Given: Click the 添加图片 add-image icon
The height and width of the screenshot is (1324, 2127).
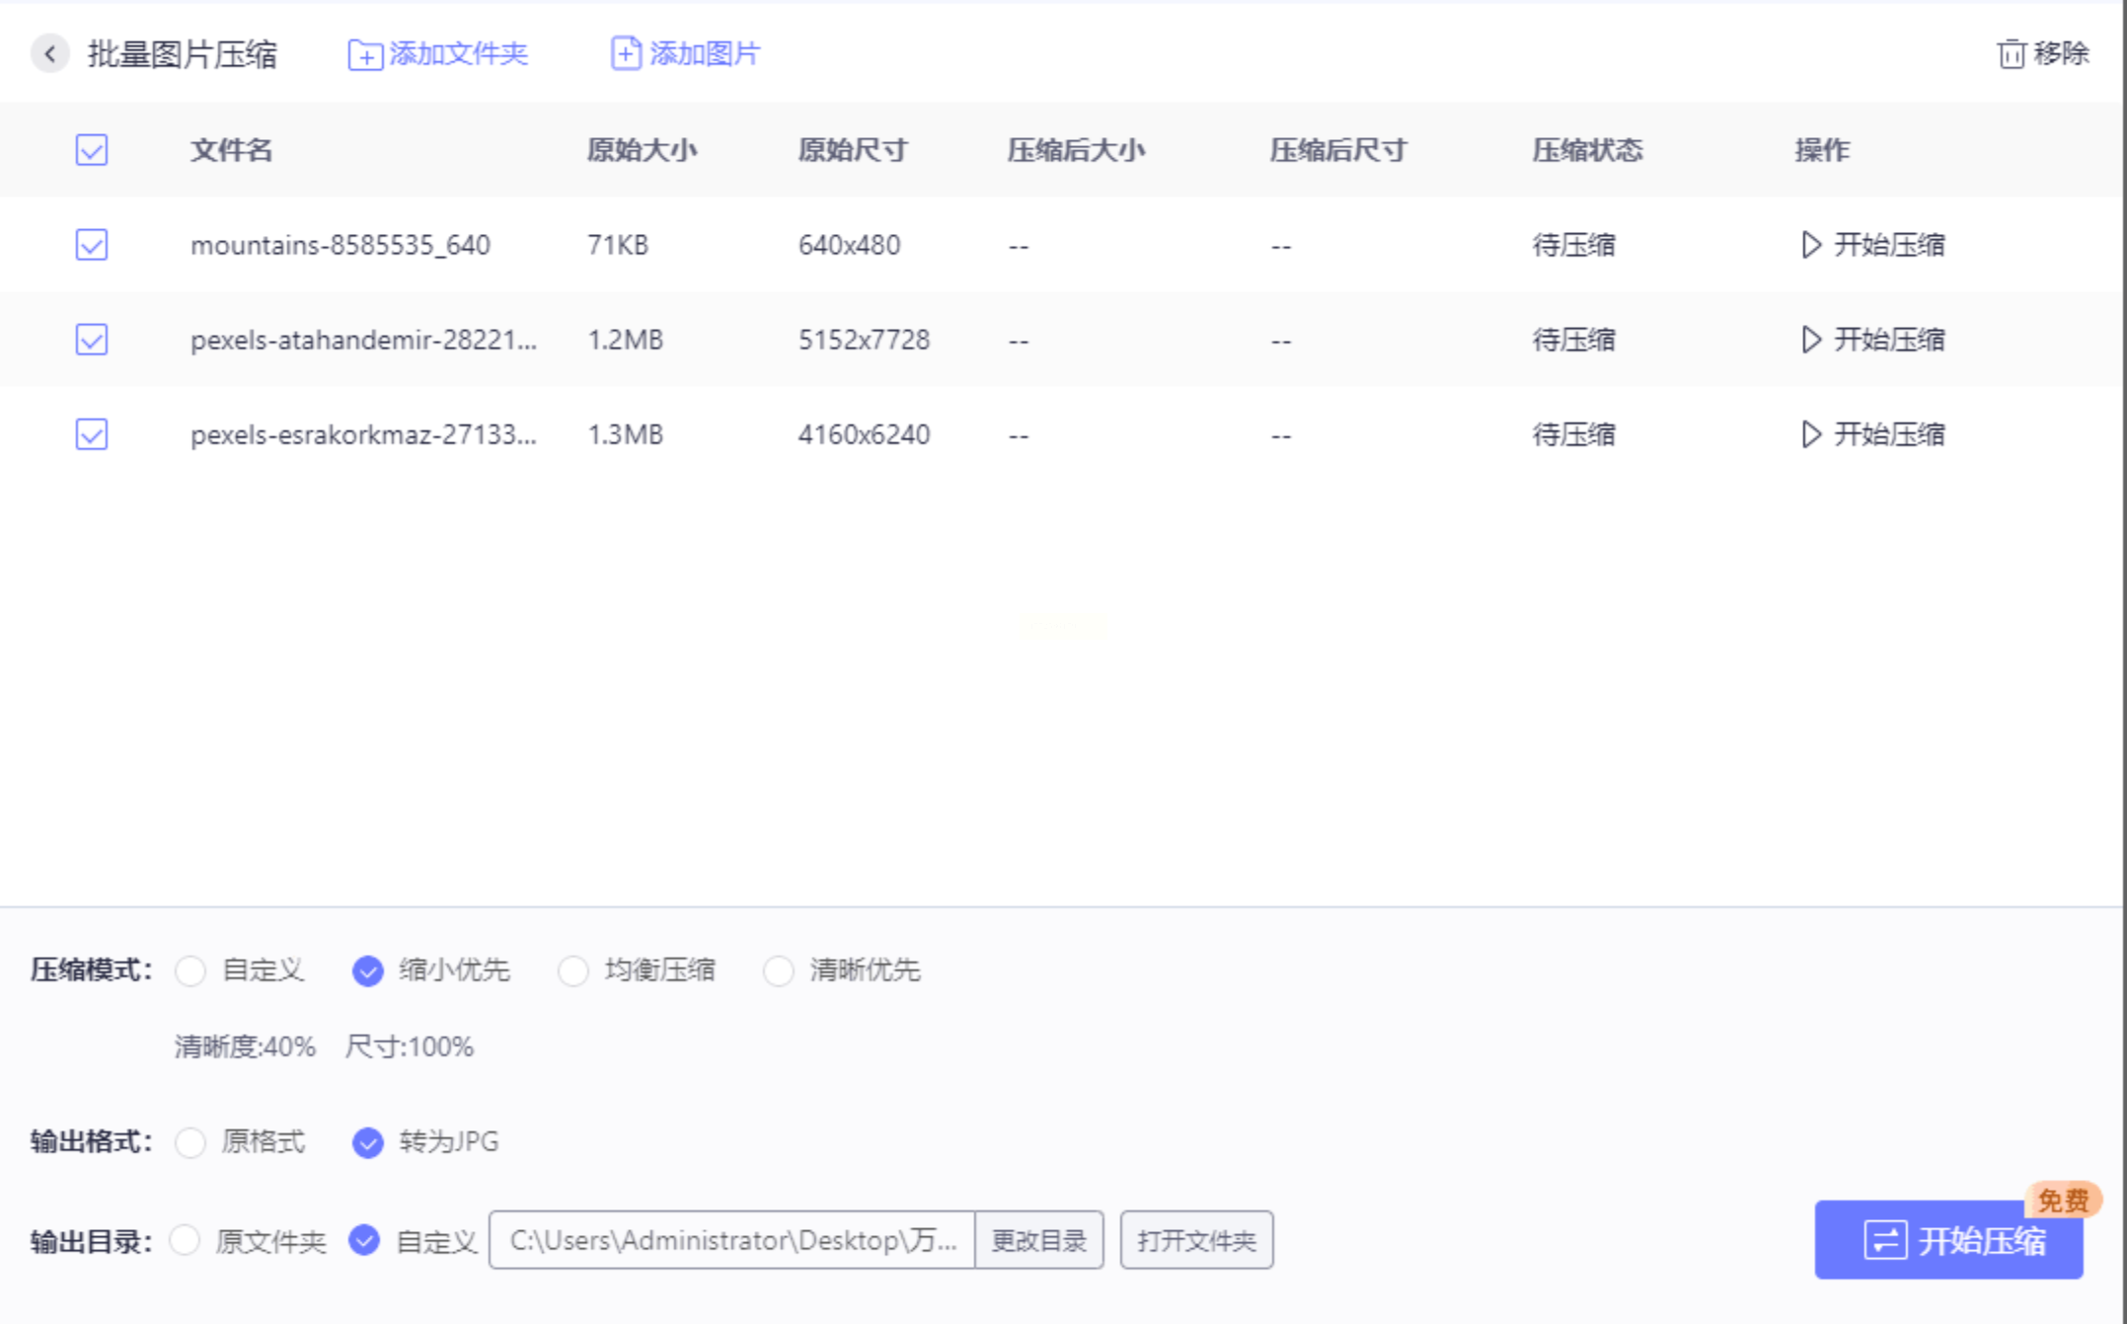Looking at the screenshot, I should [625, 53].
